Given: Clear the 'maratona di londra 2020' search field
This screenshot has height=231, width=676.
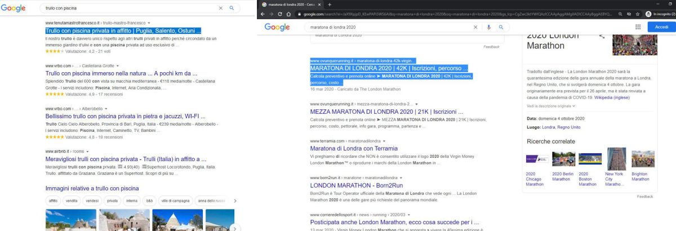Looking at the screenshot, I should tap(475, 26).
